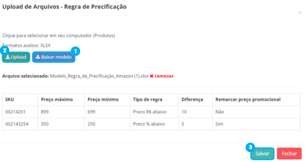The image size is (305, 162).
Task: Select the Preco R$ abaixo cell
Action: point(150,112)
